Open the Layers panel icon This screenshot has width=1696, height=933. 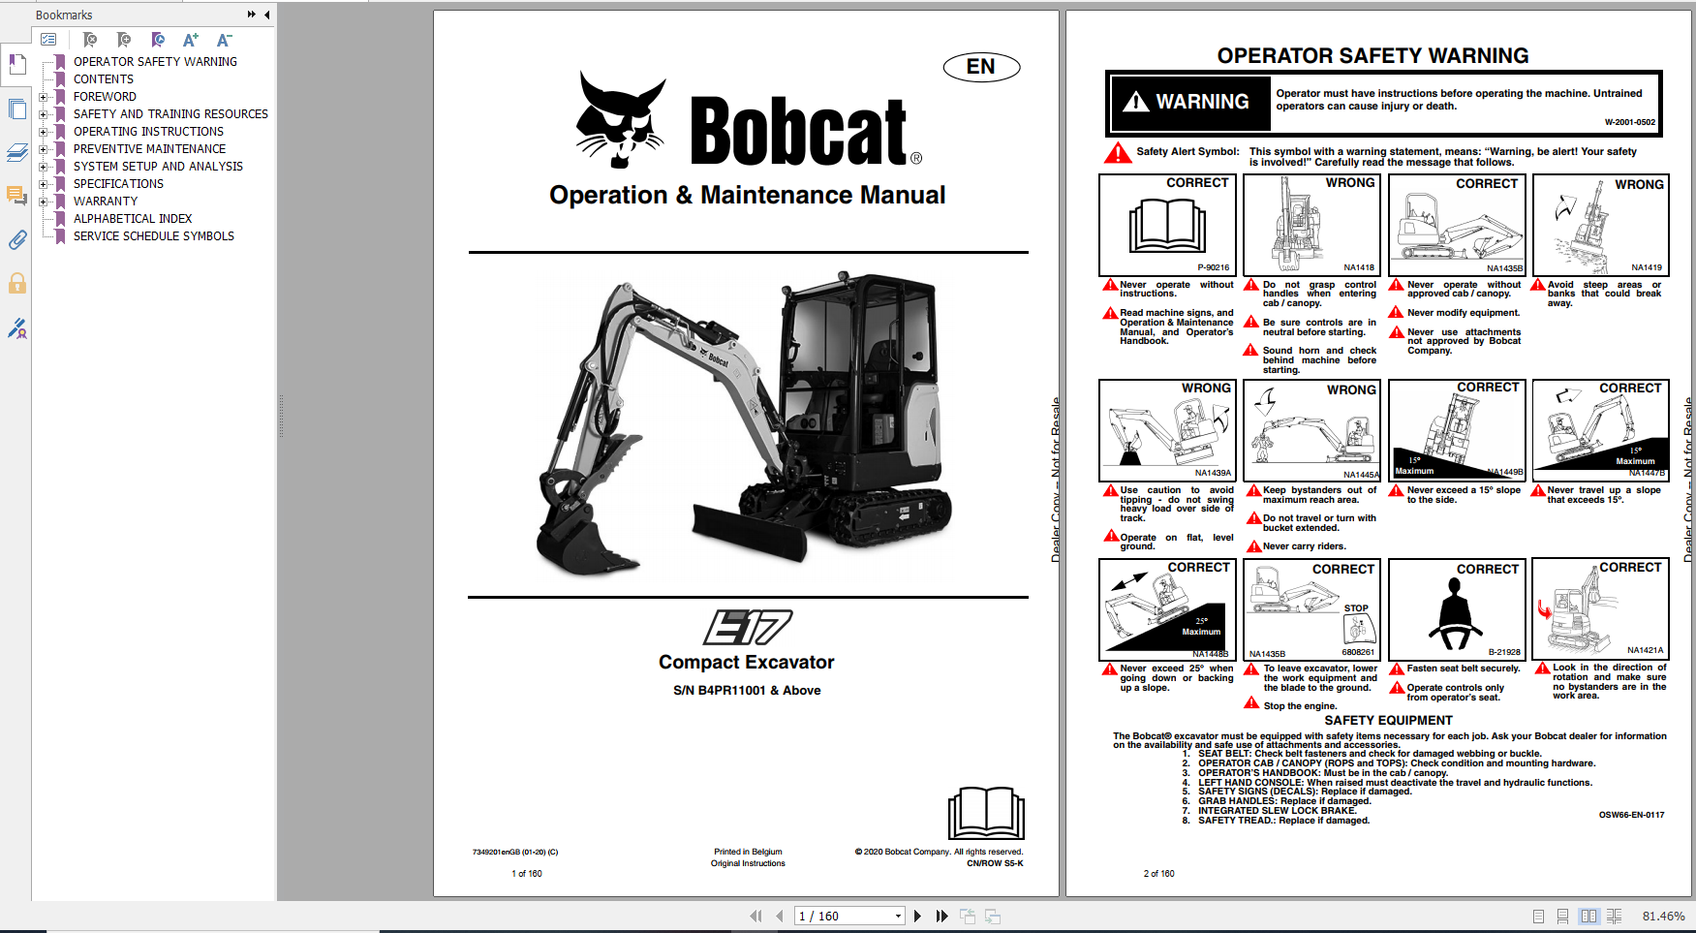tap(16, 152)
